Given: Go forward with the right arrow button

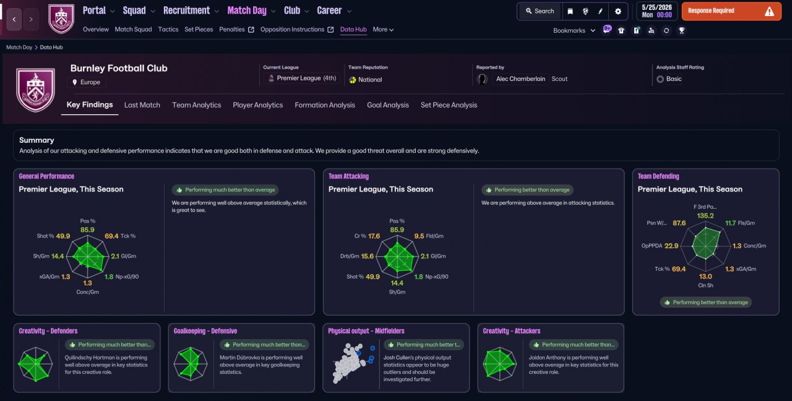Looking at the screenshot, I should [32, 20].
